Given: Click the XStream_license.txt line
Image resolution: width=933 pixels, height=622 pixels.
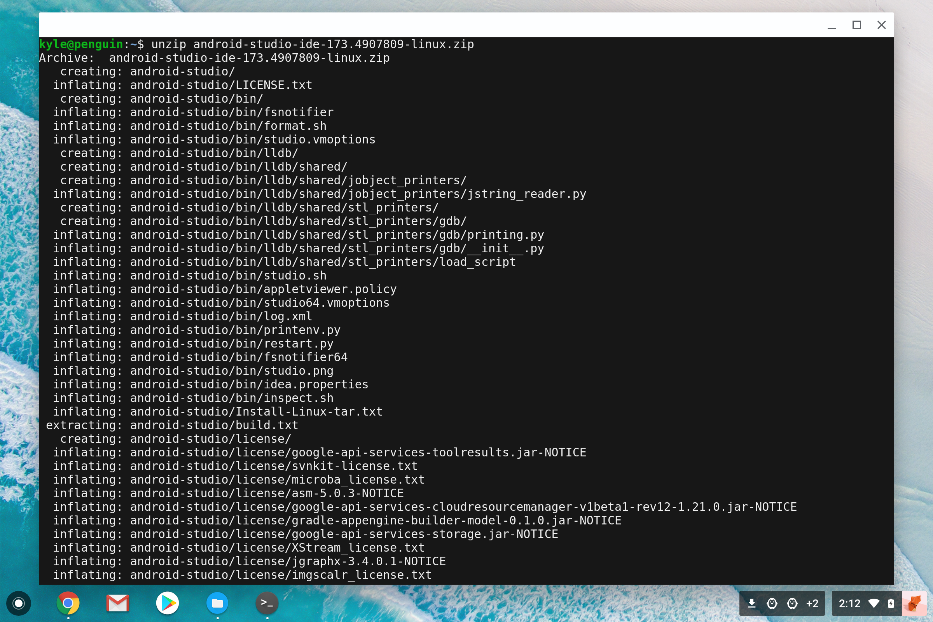Looking at the screenshot, I should click(239, 548).
